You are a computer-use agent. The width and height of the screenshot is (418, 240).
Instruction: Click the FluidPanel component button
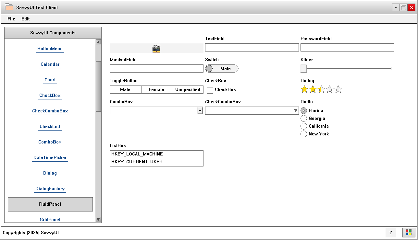(50, 204)
